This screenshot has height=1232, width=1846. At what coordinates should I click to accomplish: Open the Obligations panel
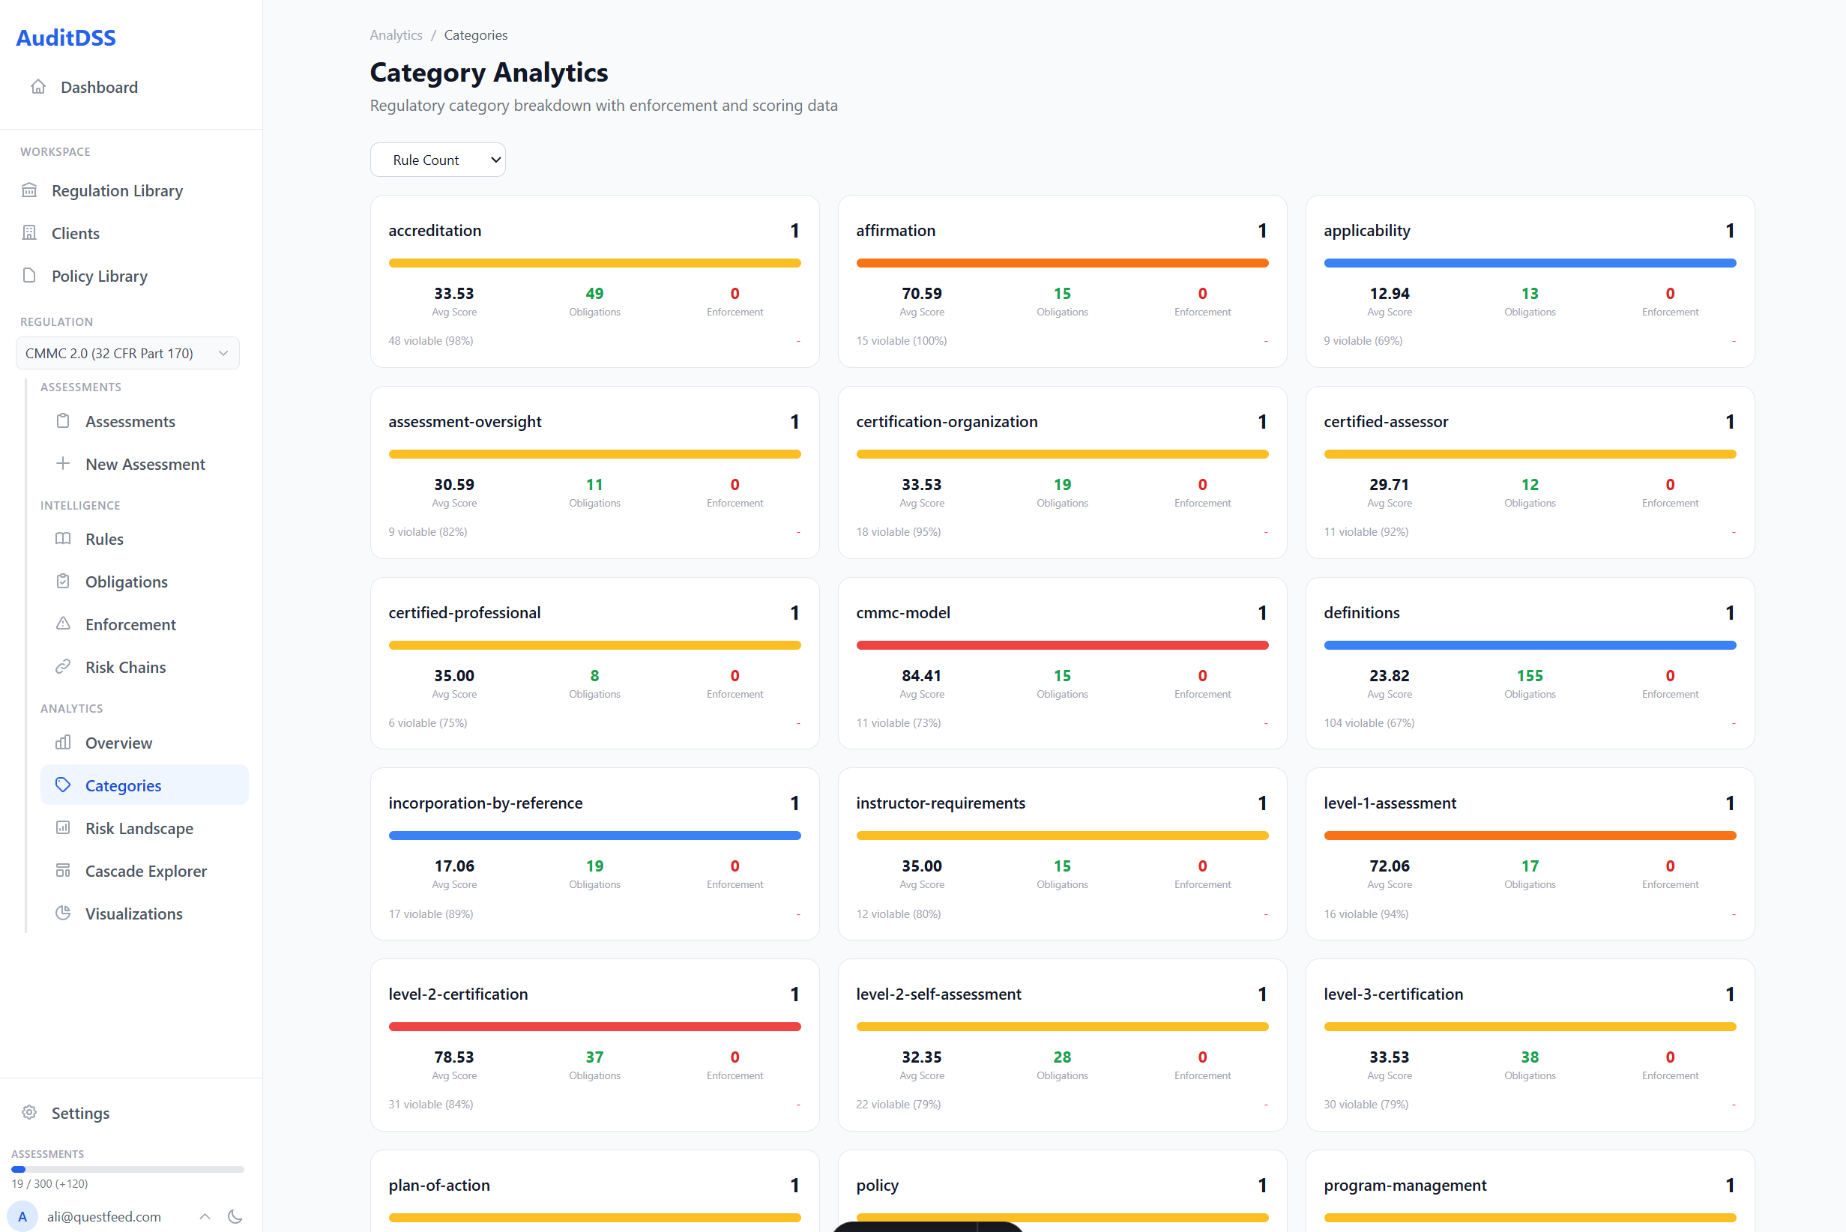pos(127,582)
